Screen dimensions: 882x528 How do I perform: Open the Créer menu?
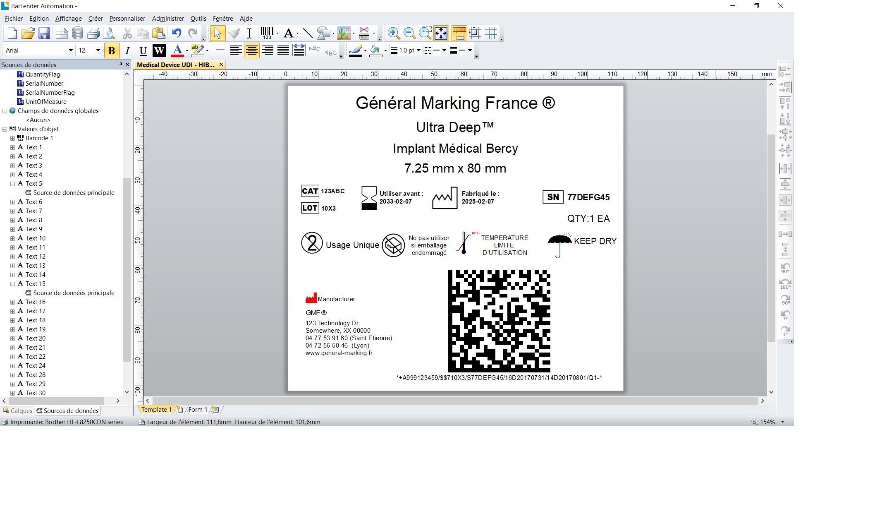pyautogui.click(x=96, y=19)
